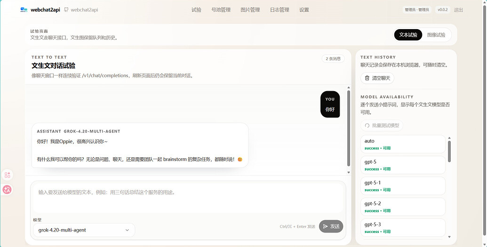This screenshot has height=247, width=487.
Task: Select the gpt-5-3 model card
Action: [x=403, y=227]
